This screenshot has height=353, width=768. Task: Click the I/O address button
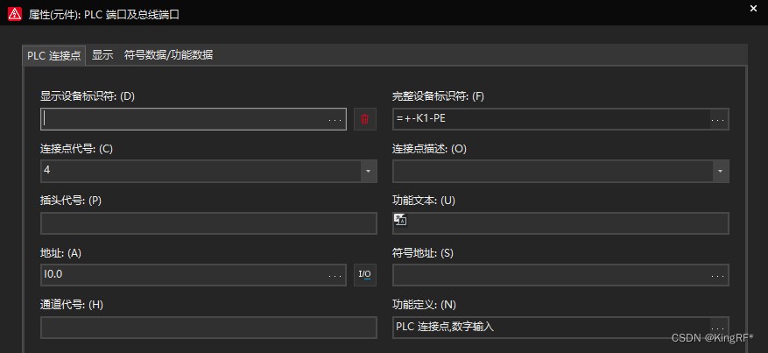click(x=365, y=275)
